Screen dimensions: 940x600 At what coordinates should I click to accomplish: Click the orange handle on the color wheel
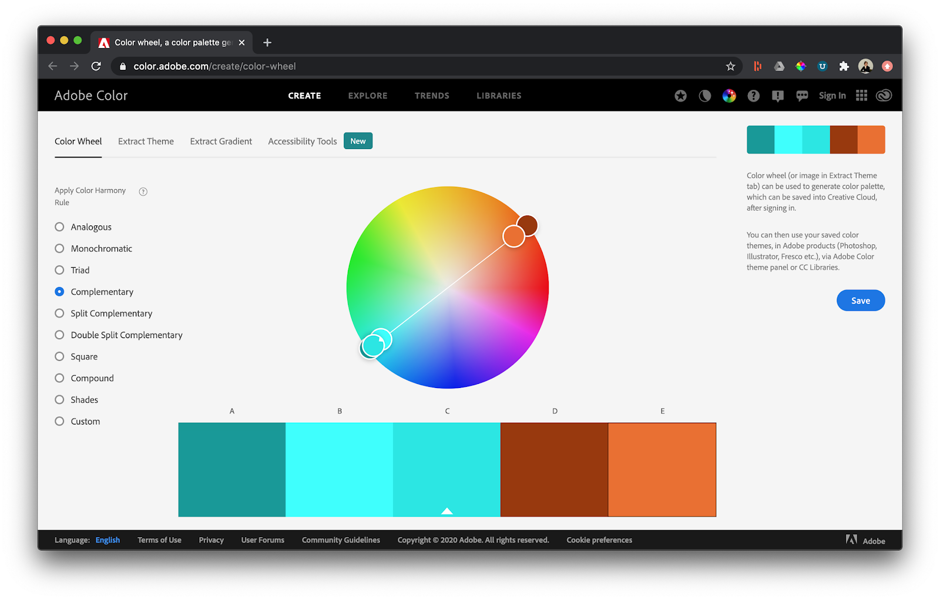[513, 237]
